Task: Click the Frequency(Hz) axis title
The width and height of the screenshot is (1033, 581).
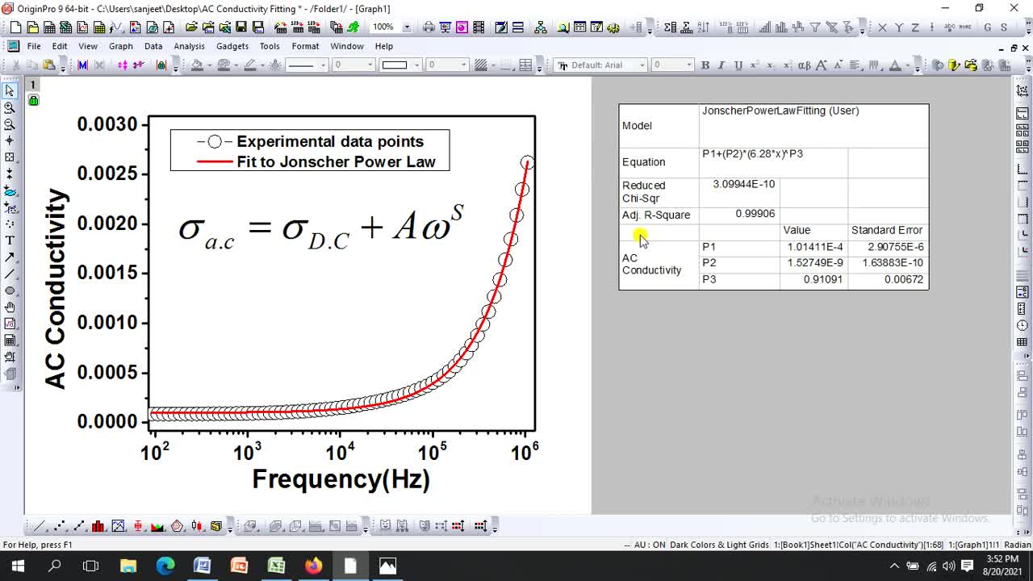Action: pyautogui.click(x=341, y=479)
